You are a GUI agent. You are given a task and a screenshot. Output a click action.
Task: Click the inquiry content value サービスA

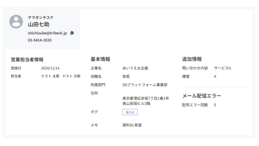point(222,68)
